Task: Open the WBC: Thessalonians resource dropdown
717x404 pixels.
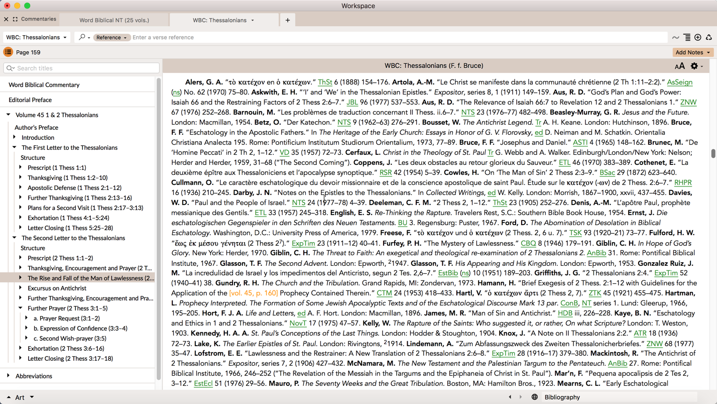Action: (x=36, y=37)
